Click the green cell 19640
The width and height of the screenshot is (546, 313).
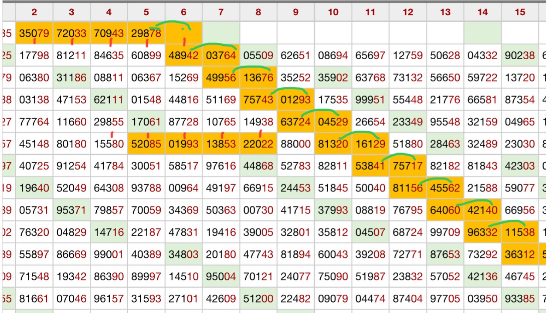coord(34,188)
